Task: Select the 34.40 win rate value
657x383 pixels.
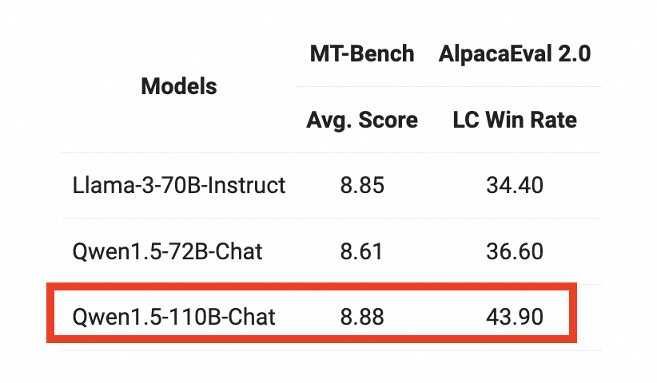Action: 514,186
